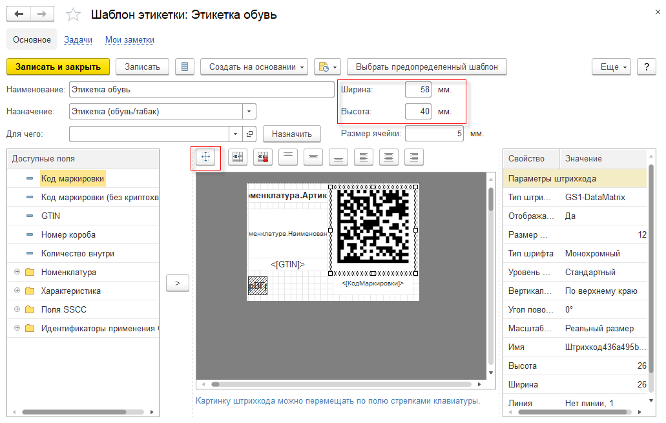This screenshot has height=423, width=666.
Task: Open the document list icon beside Записать
Action: coord(185,67)
